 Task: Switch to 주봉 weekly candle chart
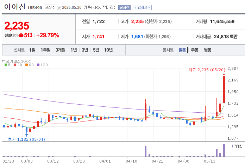point(195,50)
